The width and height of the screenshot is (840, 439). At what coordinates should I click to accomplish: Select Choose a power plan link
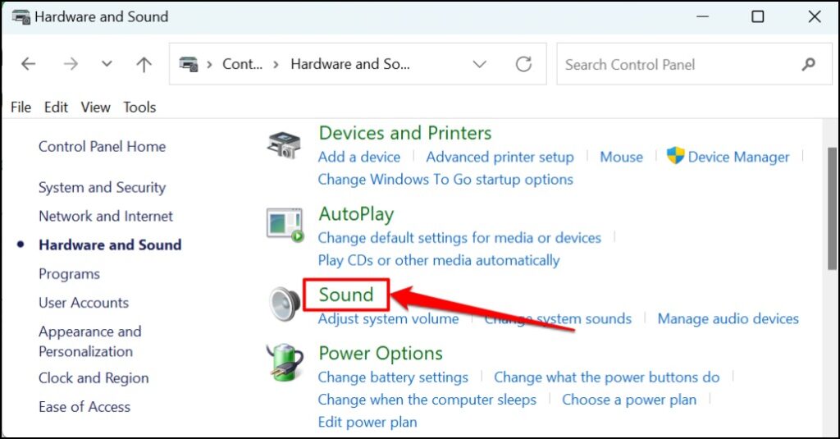coord(628,400)
